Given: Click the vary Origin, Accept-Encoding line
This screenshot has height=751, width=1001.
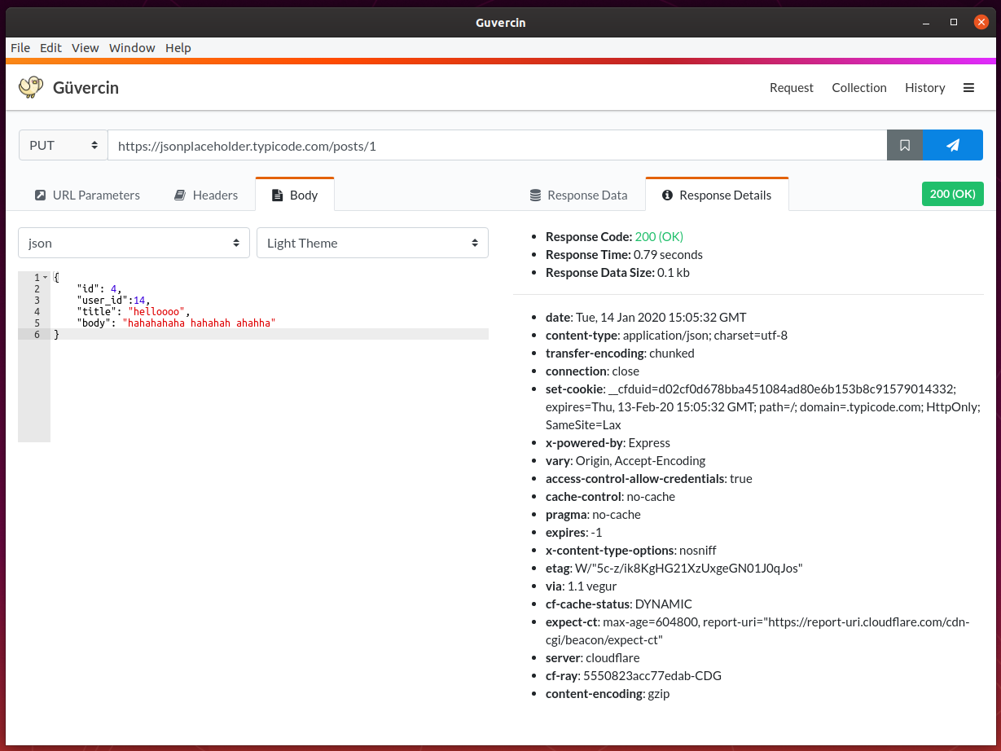Looking at the screenshot, I should tap(626, 460).
